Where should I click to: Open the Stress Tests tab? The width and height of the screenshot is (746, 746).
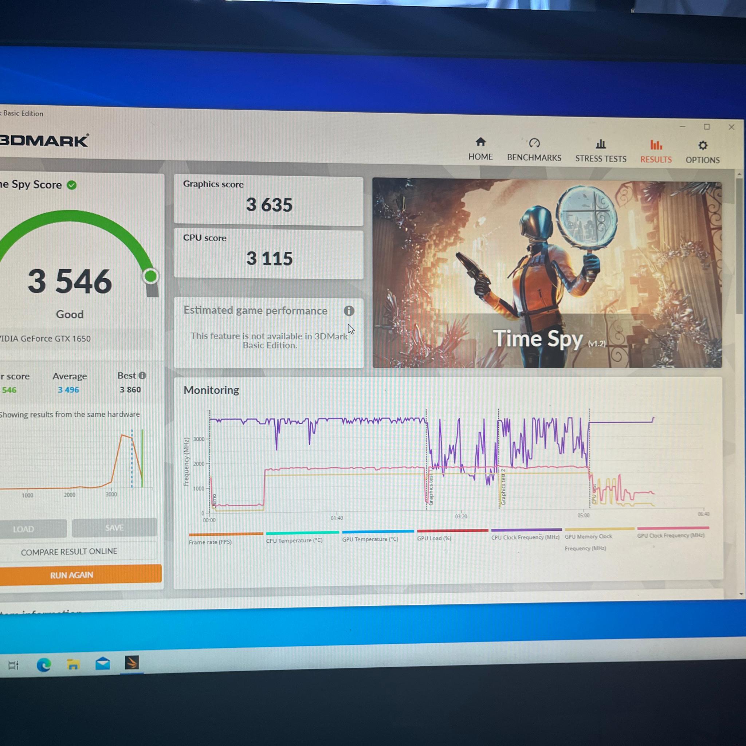click(600, 151)
